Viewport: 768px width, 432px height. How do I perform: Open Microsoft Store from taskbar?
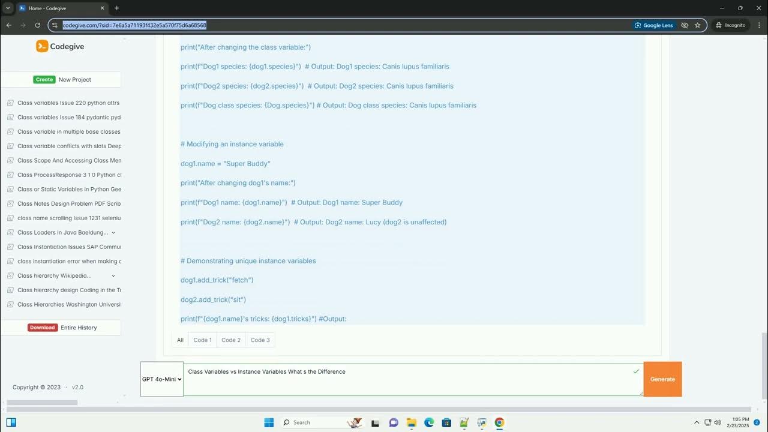tap(446, 422)
